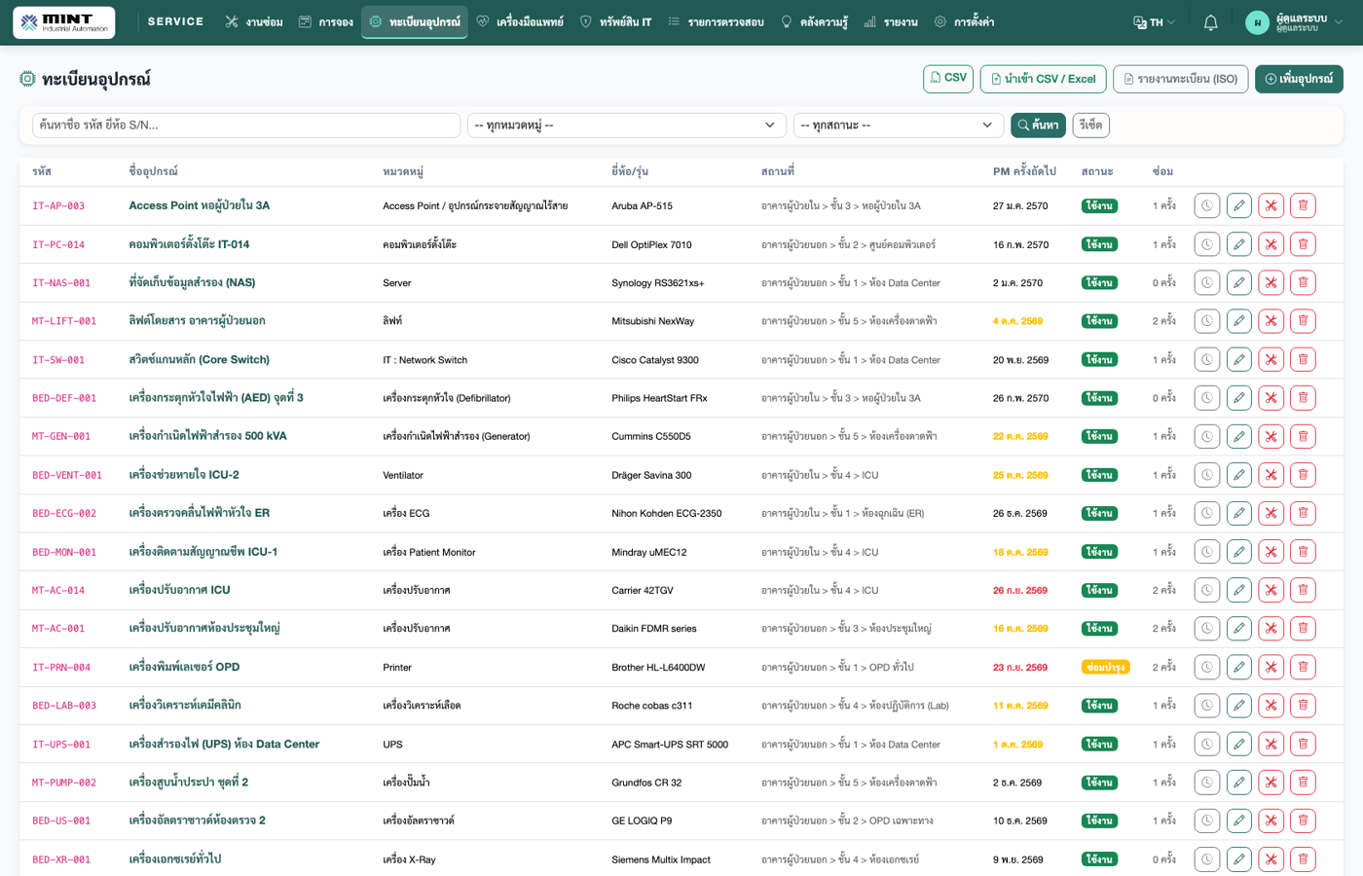Go to the งานซ่อม menu
Viewport: 1363px width, 876px height.
click(x=253, y=22)
